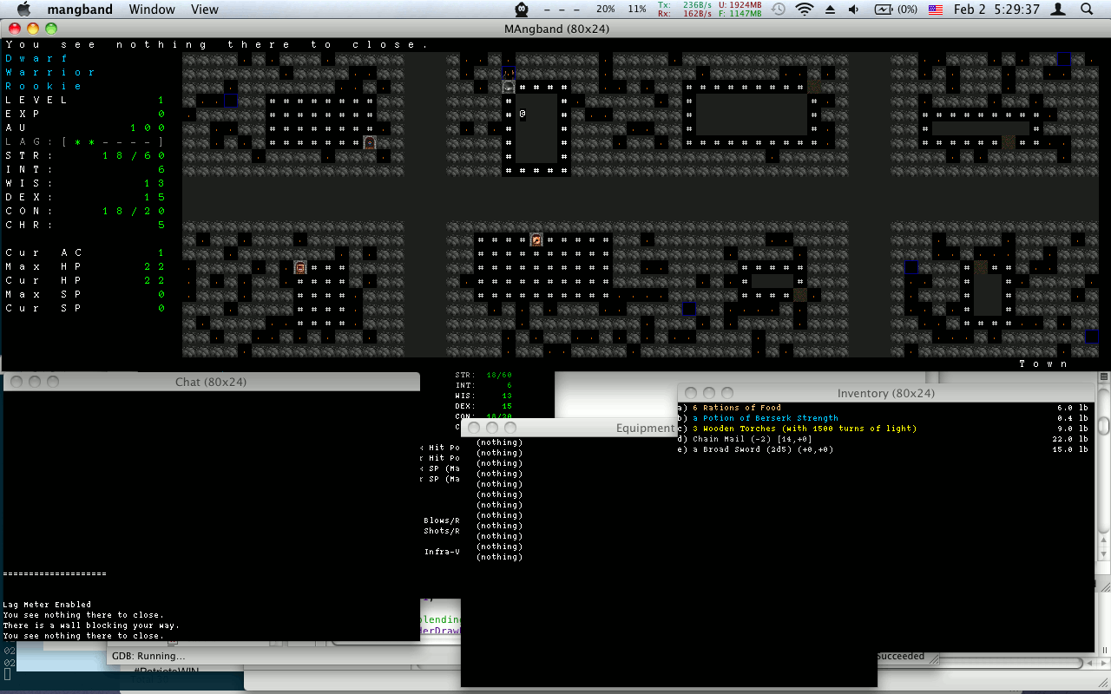
Task: Click the Spotlight search magnifier icon
Action: point(1087,10)
